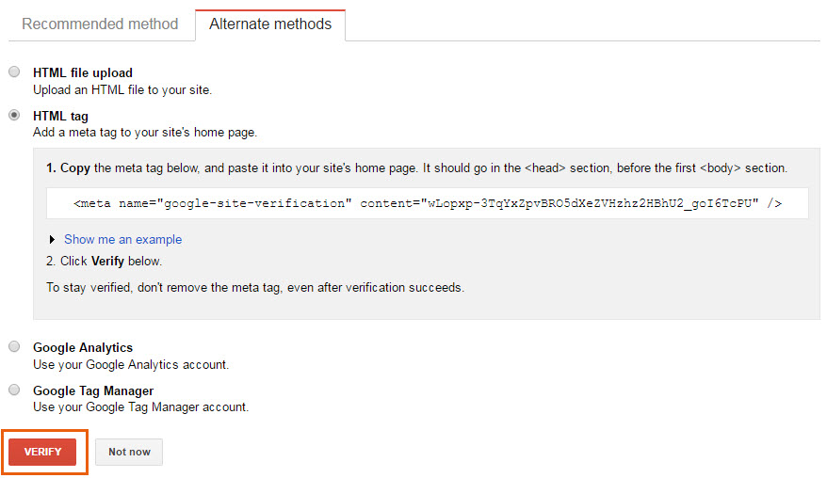Expand the triangle beside Show me an example

pyautogui.click(x=52, y=239)
